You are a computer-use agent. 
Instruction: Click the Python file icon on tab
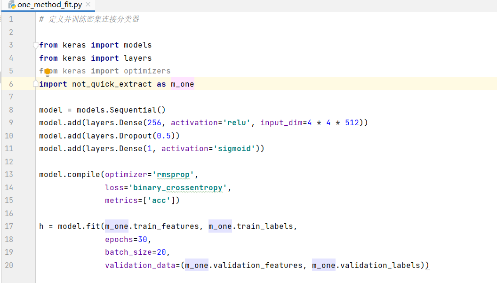pyautogui.click(x=12, y=5)
